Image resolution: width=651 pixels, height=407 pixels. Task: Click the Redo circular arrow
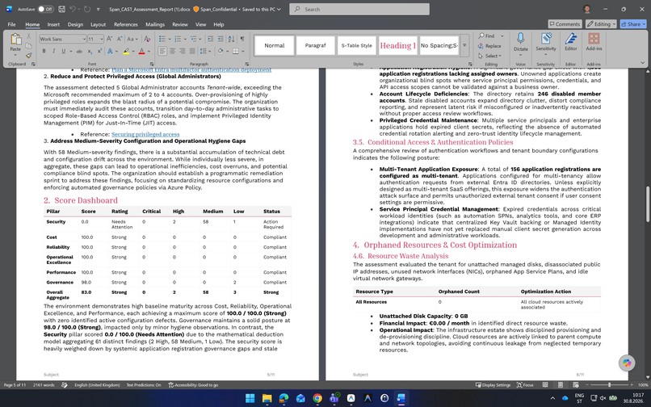pyautogui.click(x=87, y=9)
